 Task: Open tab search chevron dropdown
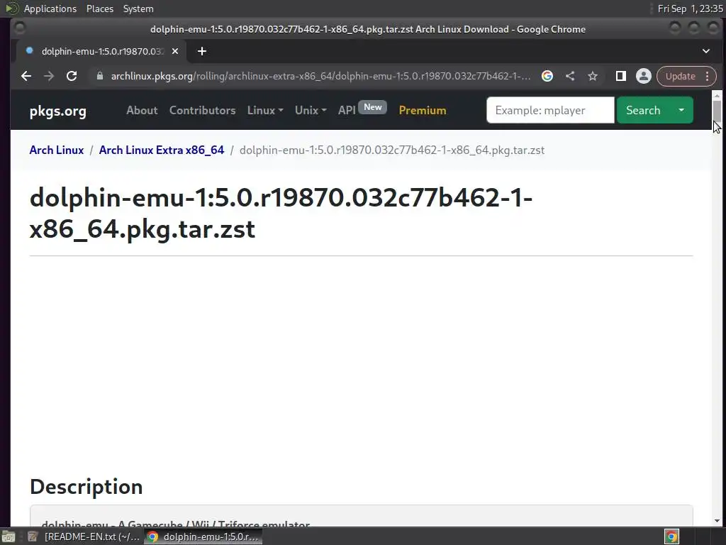tap(706, 51)
